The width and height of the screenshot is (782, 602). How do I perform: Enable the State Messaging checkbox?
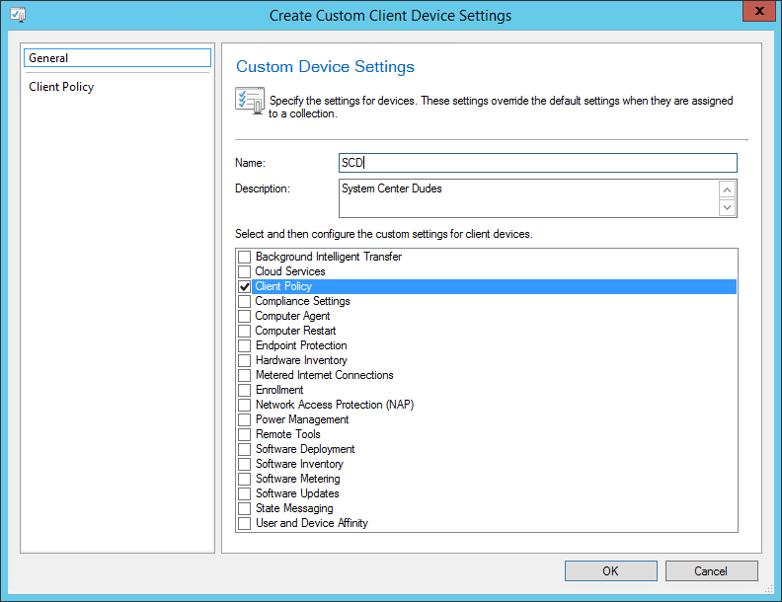[x=245, y=508]
